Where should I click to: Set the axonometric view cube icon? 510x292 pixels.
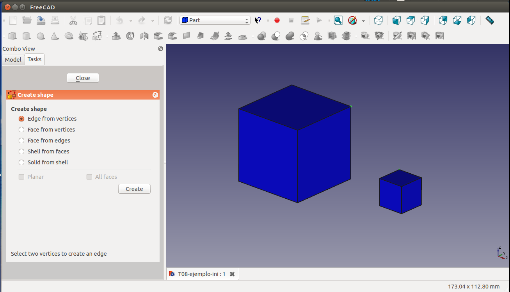pyautogui.click(x=378, y=20)
